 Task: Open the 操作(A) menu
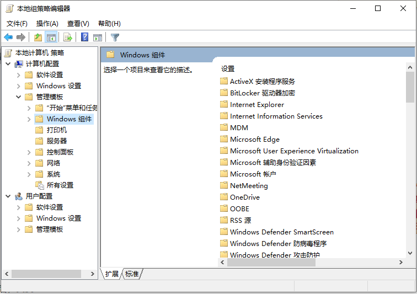47,24
